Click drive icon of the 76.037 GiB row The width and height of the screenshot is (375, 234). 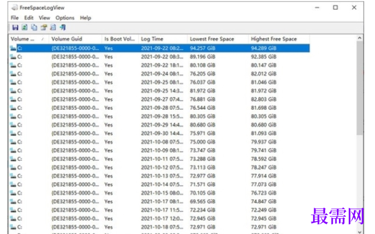tap(13, 82)
